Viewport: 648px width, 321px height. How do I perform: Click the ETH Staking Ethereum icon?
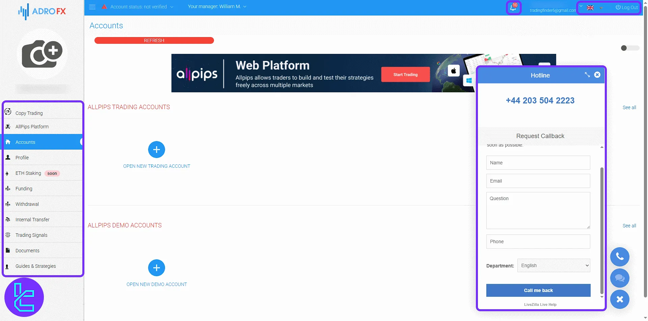coord(7,173)
